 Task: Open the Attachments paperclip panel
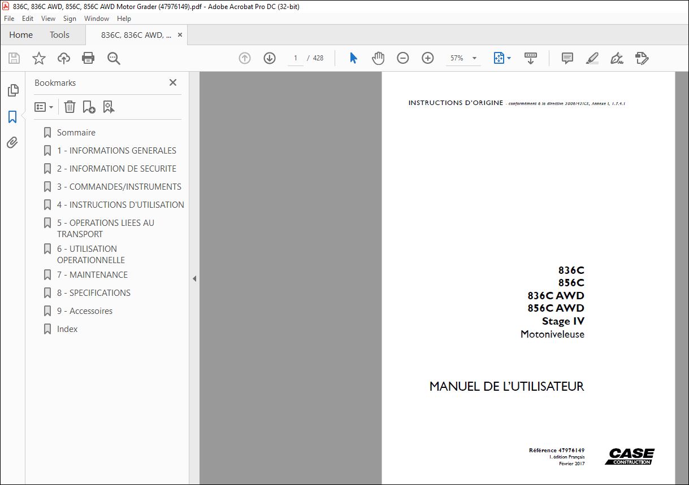coord(12,142)
